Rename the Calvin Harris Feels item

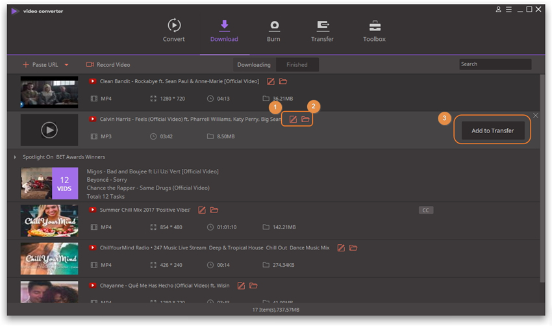click(x=293, y=119)
